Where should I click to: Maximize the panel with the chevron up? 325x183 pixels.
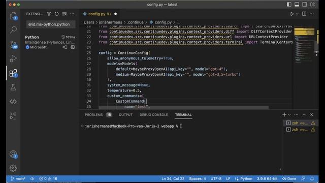point(304,115)
